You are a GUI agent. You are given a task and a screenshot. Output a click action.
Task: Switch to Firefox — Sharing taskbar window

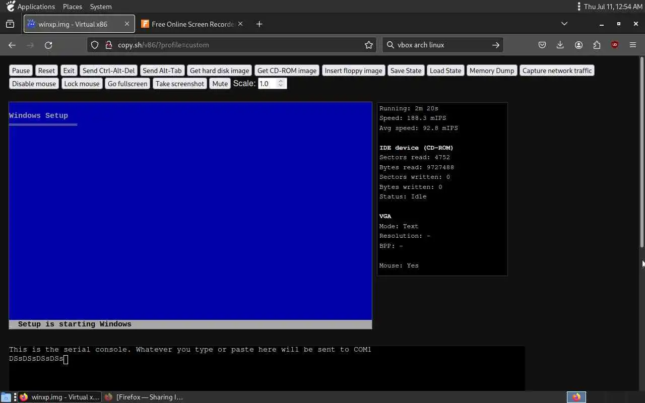click(x=144, y=397)
